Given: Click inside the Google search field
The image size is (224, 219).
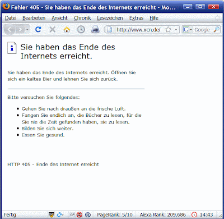Looking at the screenshot, I should (x=203, y=30).
